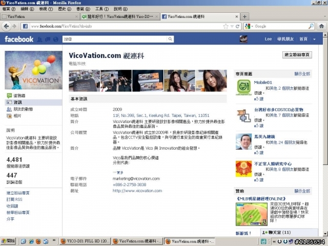The height and width of the screenshot is (246, 328).
Task: Open the chat bar 聊天室 (11)
Action: 289,232
